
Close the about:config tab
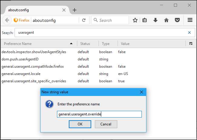[x=64, y=10]
